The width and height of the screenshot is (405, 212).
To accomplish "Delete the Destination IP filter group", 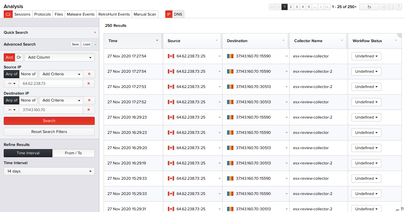I will 89,100.
